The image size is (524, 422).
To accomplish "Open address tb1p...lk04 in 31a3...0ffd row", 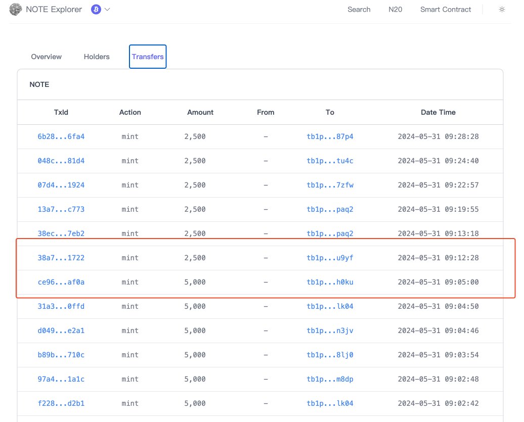I will [330, 306].
